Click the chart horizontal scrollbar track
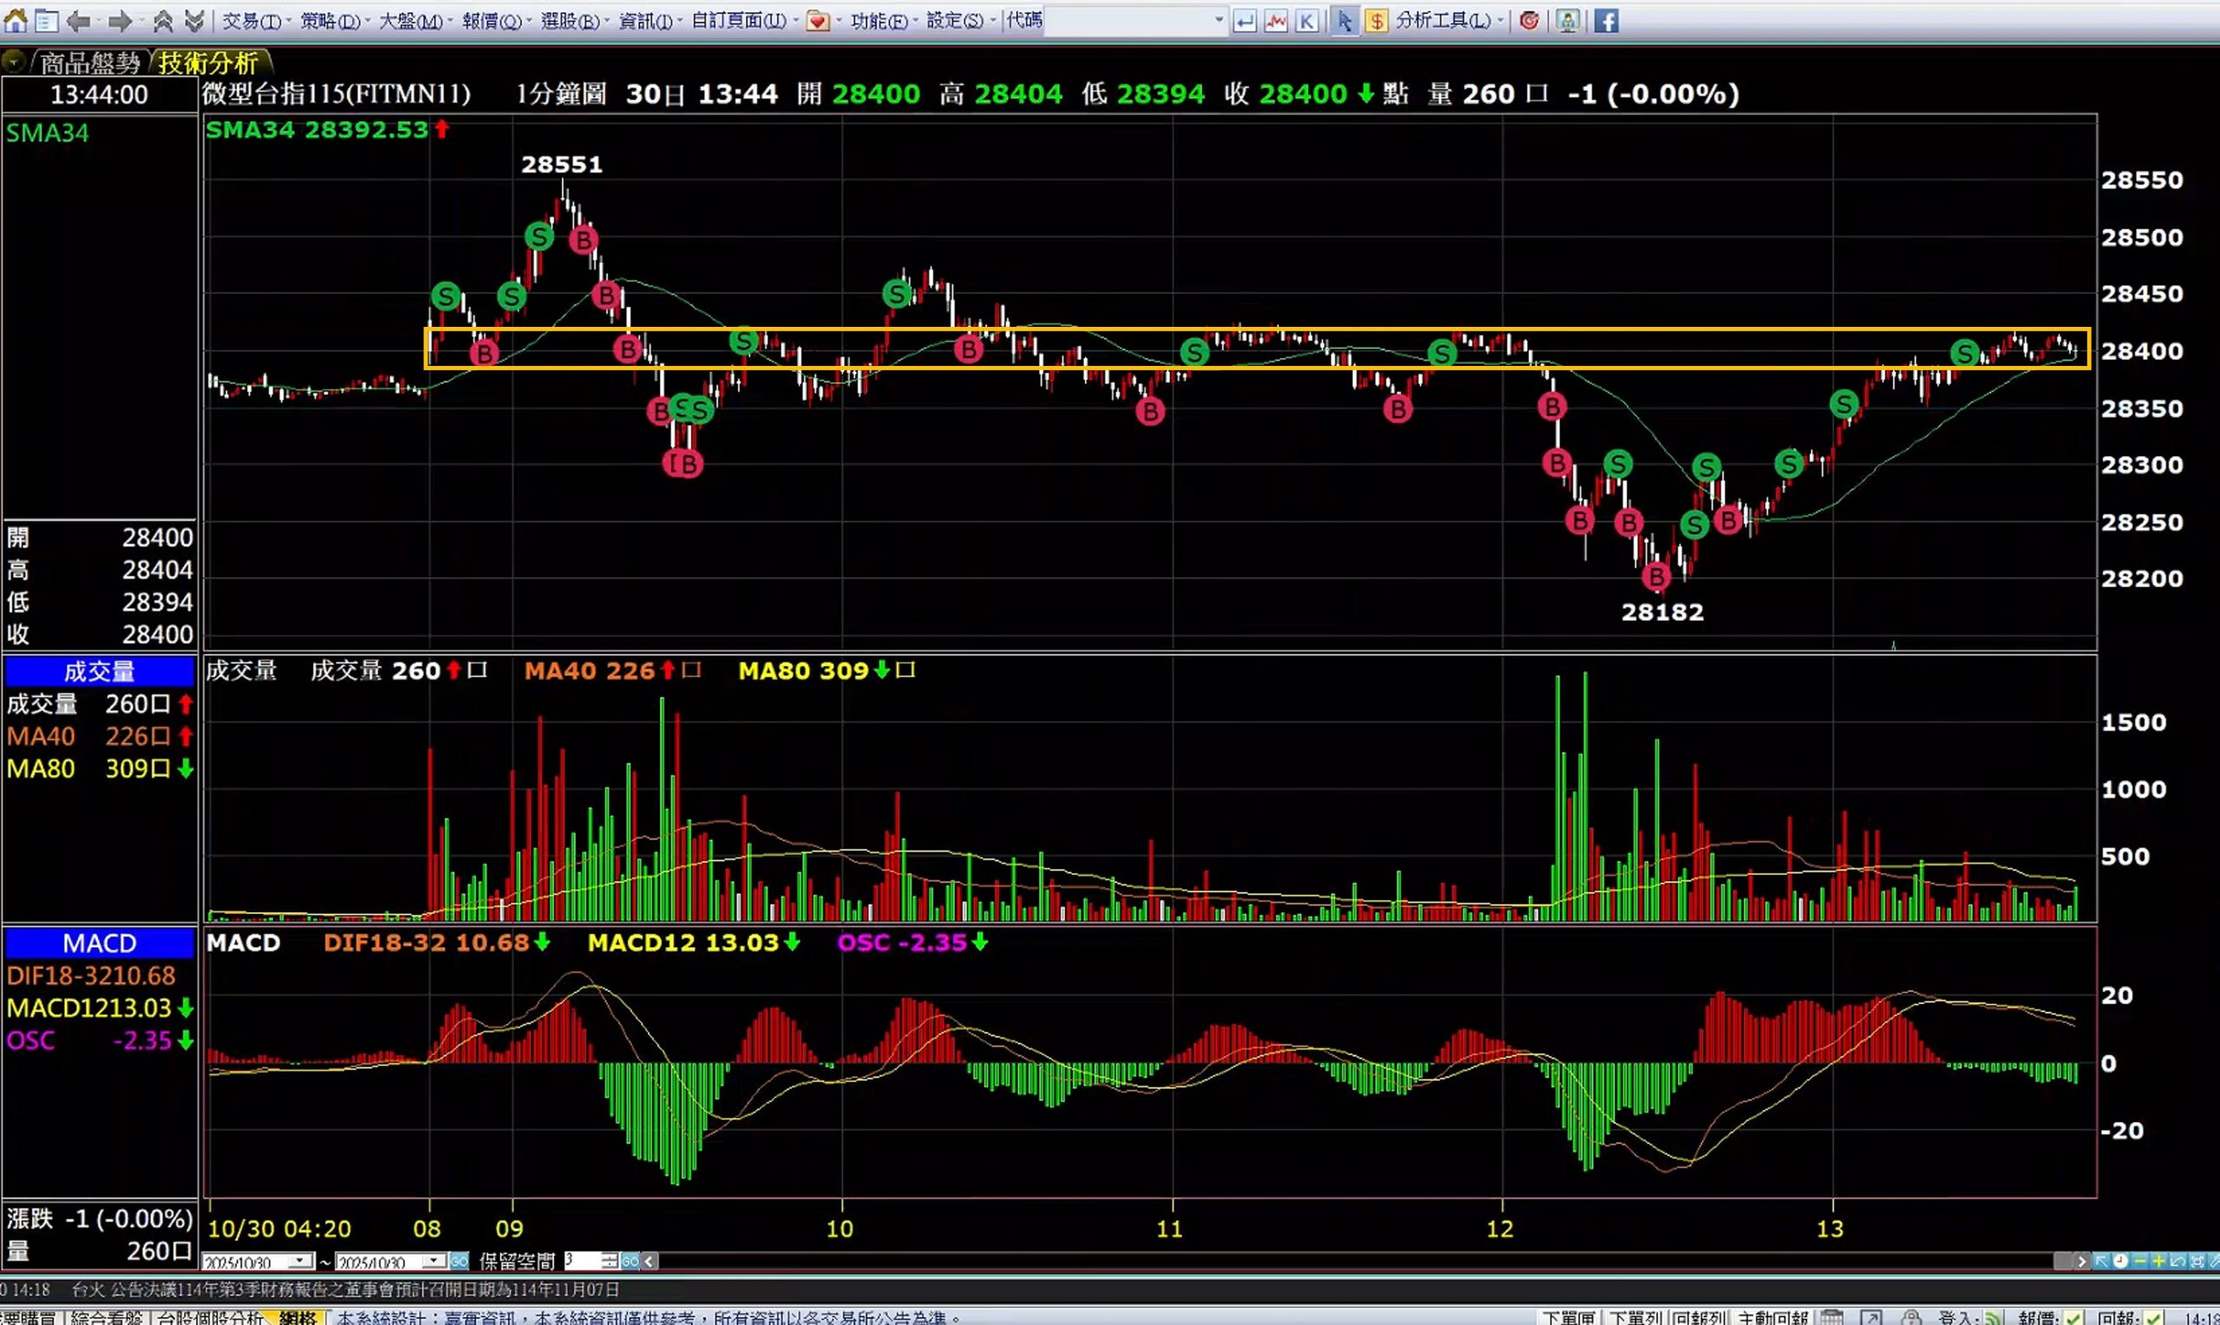2220x1325 pixels. [1339, 1262]
